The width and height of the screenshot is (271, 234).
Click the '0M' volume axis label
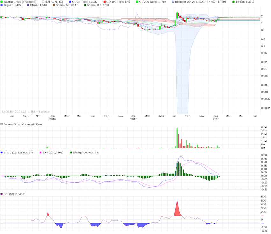263,148
